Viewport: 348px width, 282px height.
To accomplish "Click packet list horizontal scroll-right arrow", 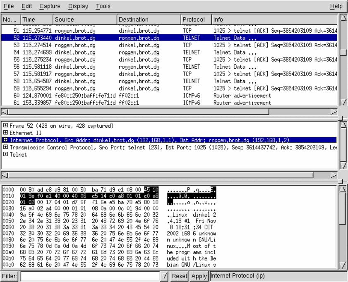I will tap(334, 112).
